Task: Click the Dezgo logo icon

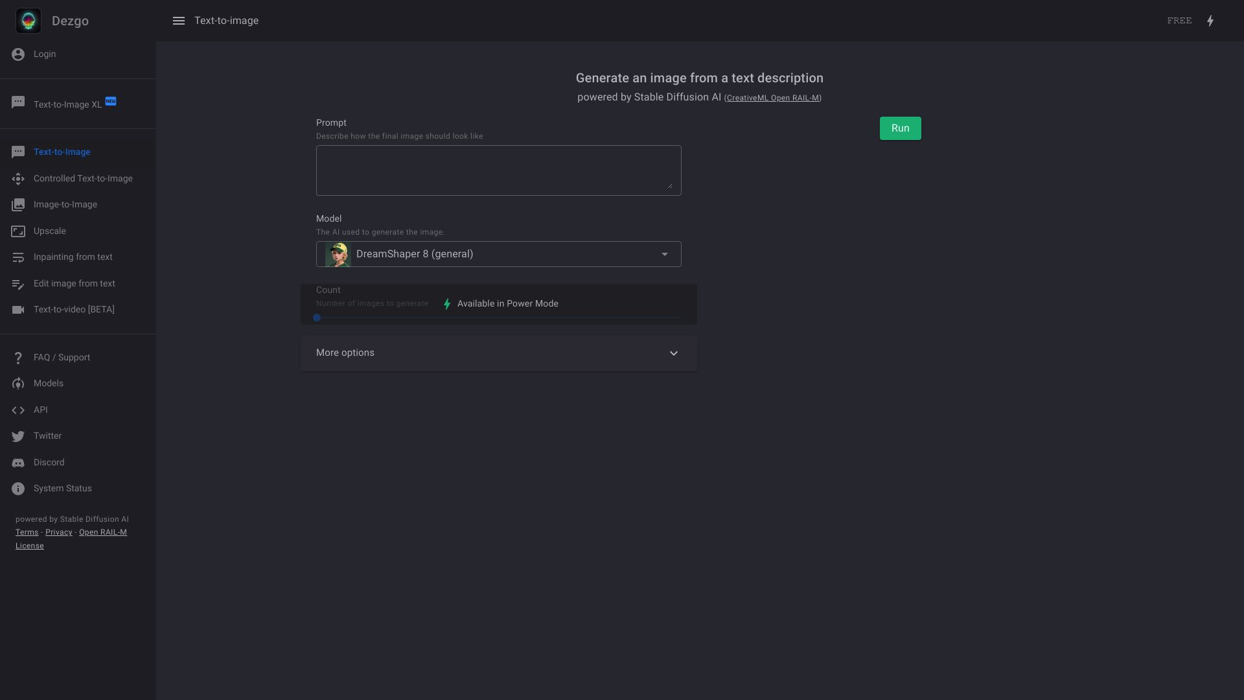Action: (29, 21)
